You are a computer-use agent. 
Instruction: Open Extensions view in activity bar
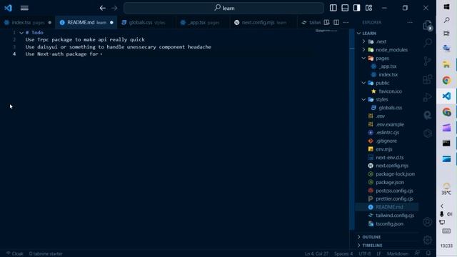428,79
